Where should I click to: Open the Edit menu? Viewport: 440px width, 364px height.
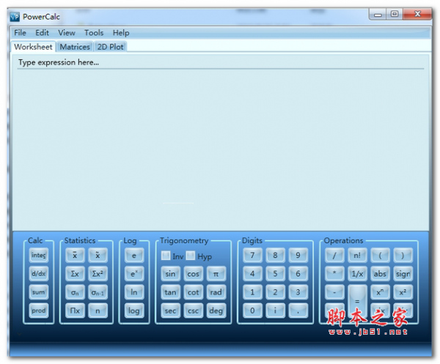pyautogui.click(x=42, y=33)
